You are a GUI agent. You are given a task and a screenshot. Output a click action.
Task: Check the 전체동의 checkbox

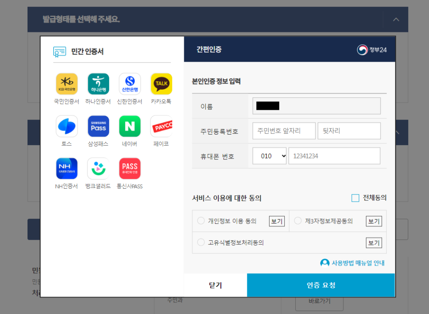click(x=355, y=198)
